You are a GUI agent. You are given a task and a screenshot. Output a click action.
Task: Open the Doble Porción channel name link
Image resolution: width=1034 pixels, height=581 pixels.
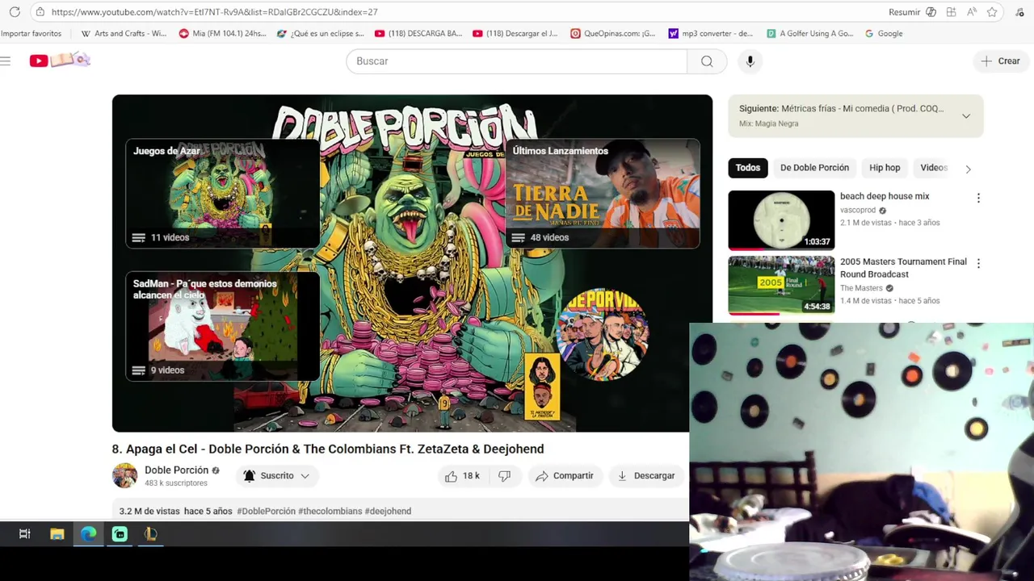click(176, 470)
